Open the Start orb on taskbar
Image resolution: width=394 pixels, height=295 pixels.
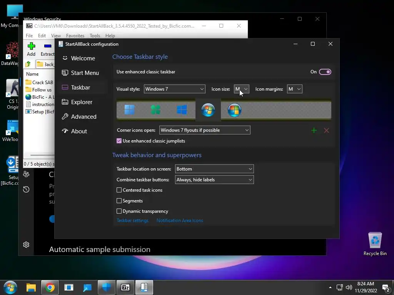[x=10, y=287]
